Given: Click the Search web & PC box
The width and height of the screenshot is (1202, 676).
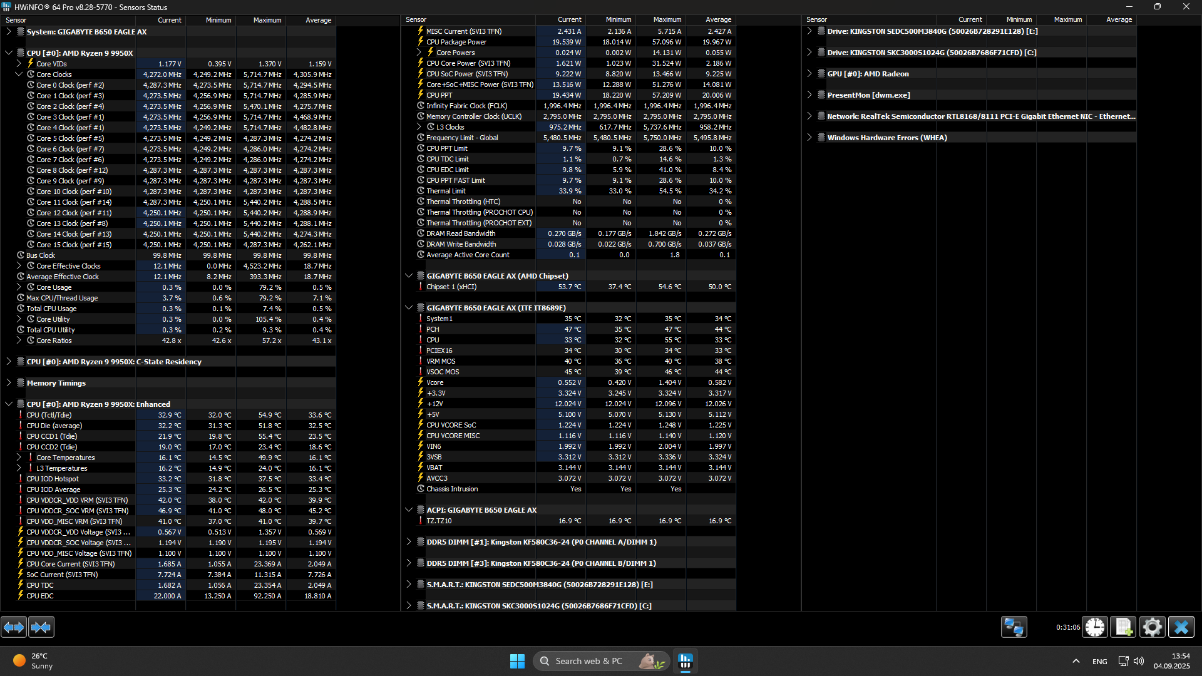Looking at the screenshot, I should [x=588, y=661].
